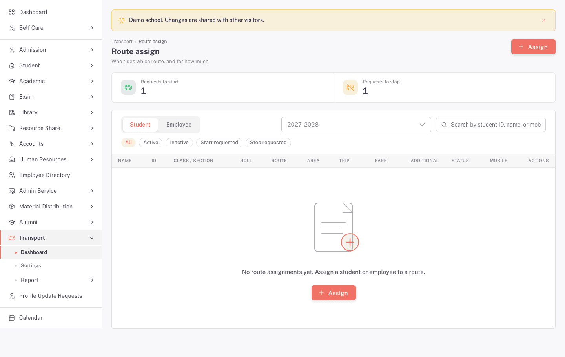
Task: Open the Dashboard grid icon in sidebar
Action: pyautogui.click(x=12, y=12)
